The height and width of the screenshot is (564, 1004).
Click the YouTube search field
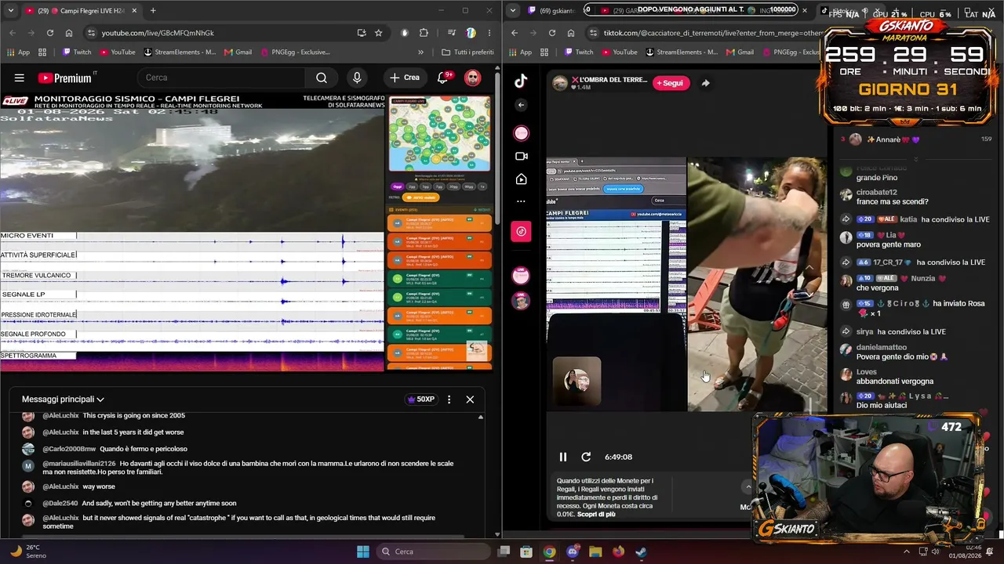tap(221, 78)
